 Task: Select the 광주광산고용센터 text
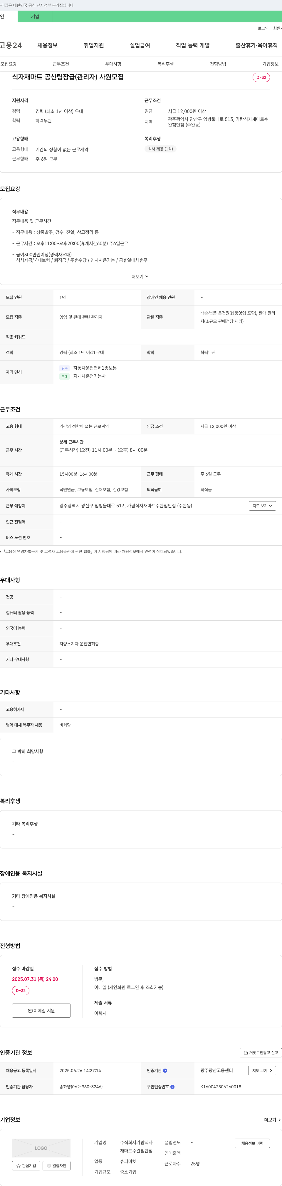(216, 1070)
